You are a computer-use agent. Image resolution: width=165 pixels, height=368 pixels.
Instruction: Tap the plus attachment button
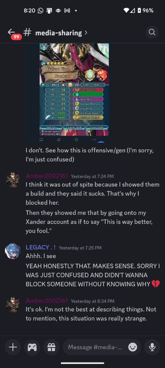pos(13,347)
